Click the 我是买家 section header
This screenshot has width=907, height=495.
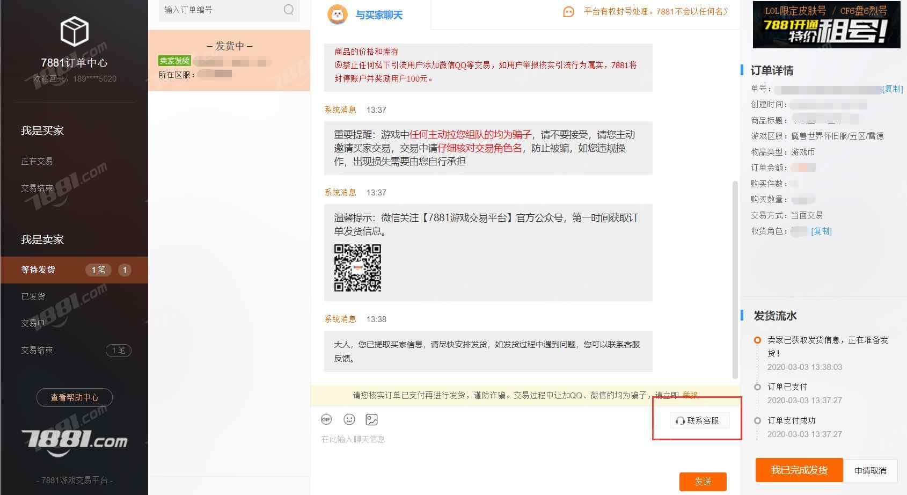tap(42, 130)
